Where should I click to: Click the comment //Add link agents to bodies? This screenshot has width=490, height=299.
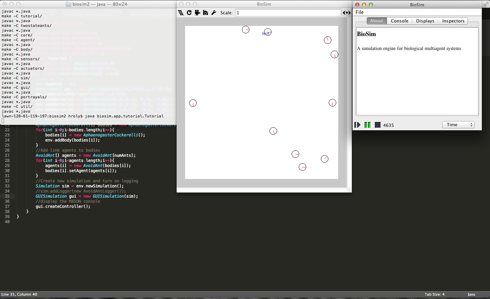[68, 150]
